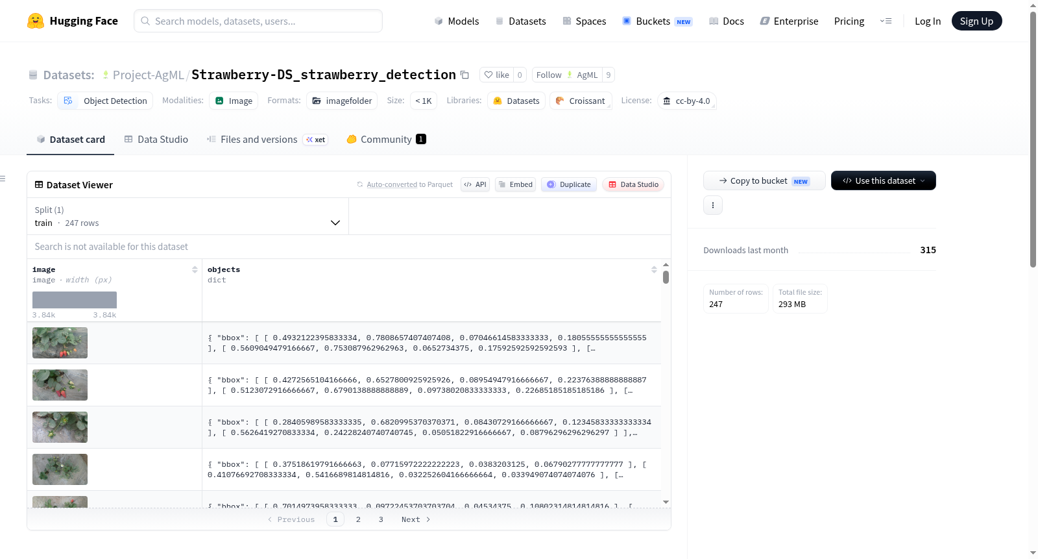Click the Number of rows 247 card
The height and width of the screenshot is (559, 1038).
pos(736,299)
